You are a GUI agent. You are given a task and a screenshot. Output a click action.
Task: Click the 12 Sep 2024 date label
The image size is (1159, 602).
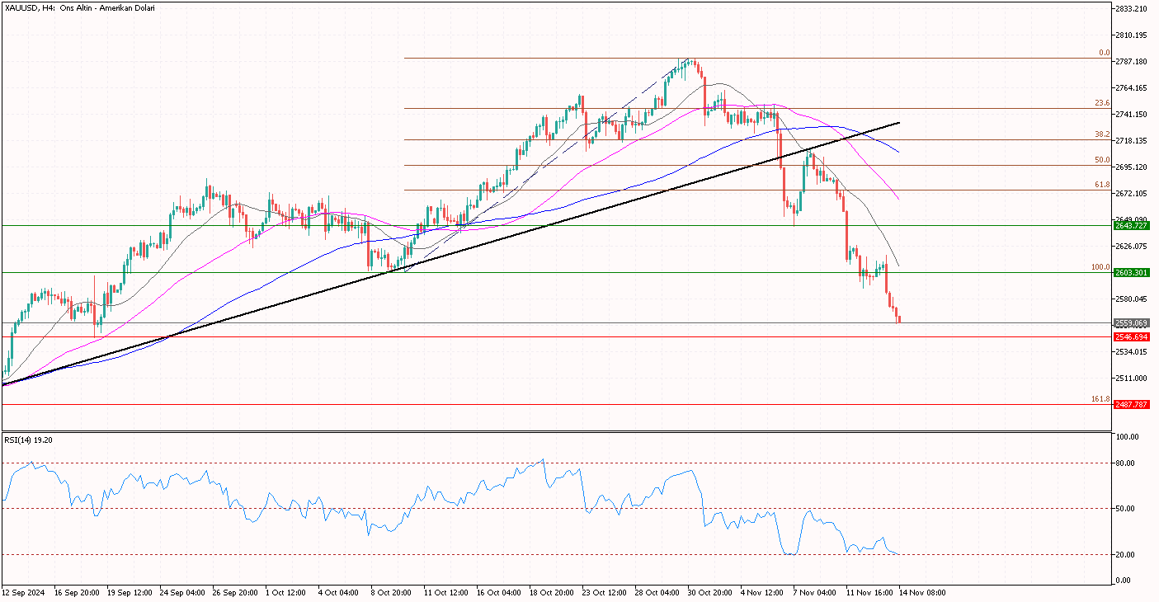(22, 593)
